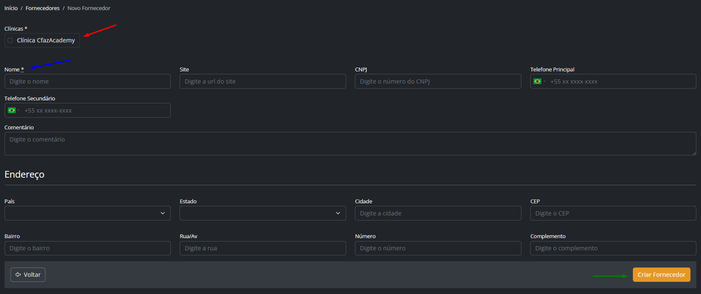The width and height of the screenshot is (701, 294).
Task: Click the Complemento input field
Action: 613,248
